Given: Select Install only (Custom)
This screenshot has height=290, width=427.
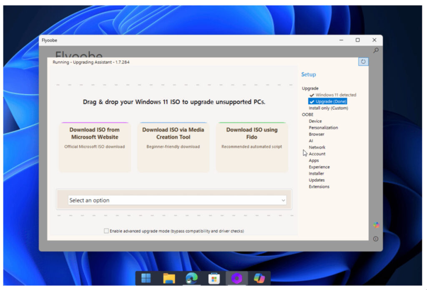Looking at the screenshot, I should (x=328, y=108).
